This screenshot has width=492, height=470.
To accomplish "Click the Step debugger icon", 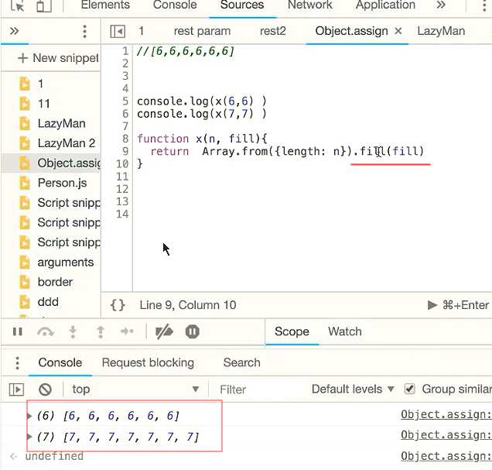I will coord(127,331).
